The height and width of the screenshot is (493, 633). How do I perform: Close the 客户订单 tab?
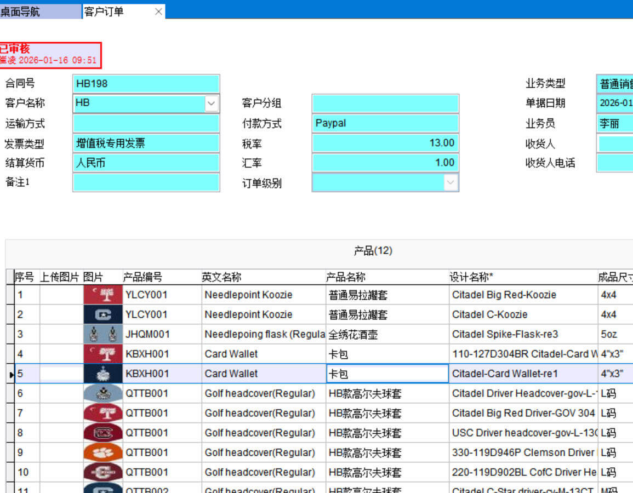coord(158,12)
